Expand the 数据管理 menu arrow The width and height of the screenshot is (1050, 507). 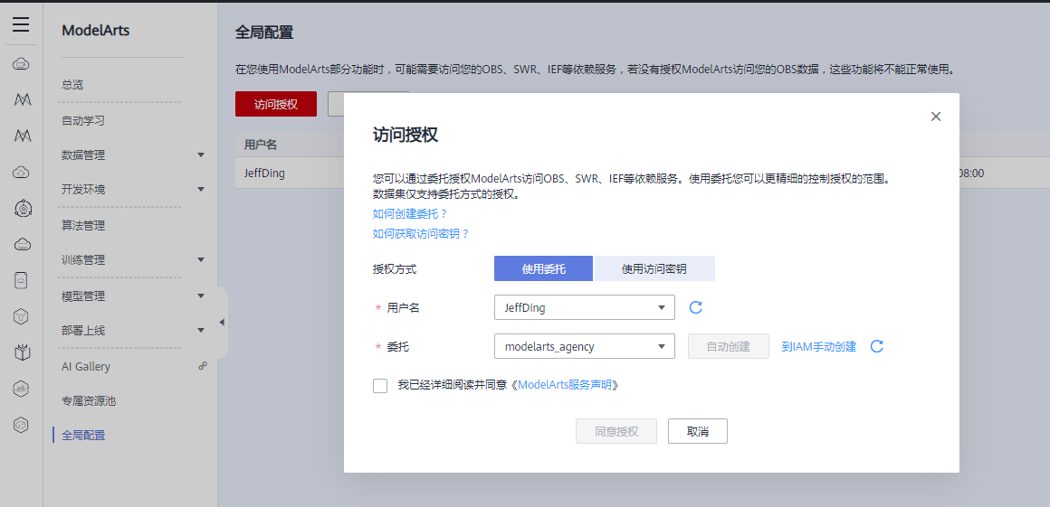tap(201, 155)
